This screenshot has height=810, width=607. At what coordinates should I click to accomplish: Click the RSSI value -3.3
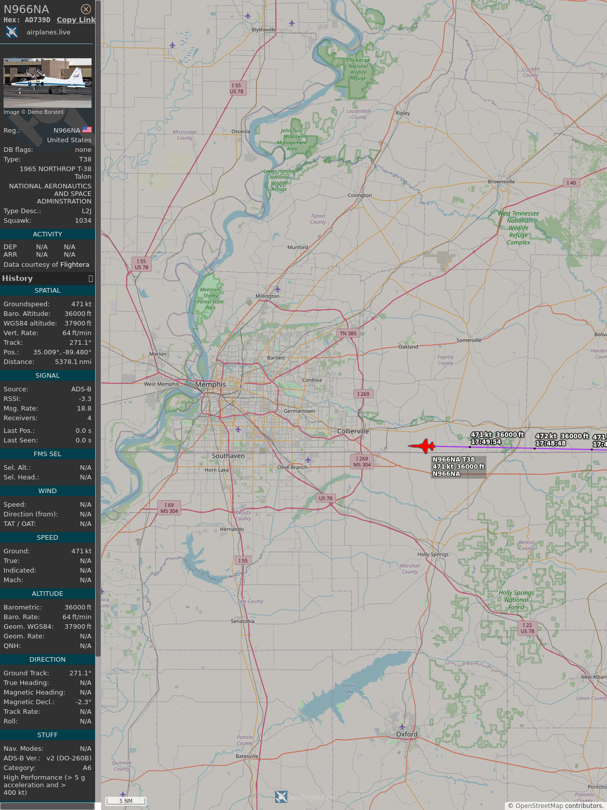click(85, 399)
